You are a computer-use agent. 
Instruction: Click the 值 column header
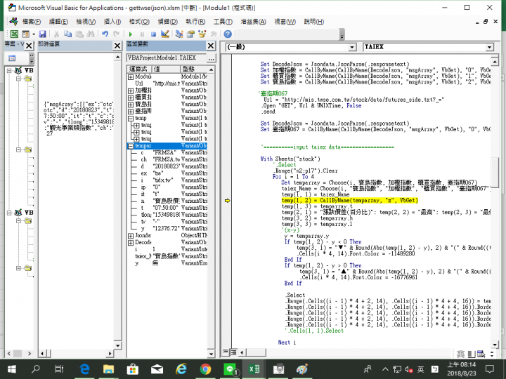tap(166, 69)
